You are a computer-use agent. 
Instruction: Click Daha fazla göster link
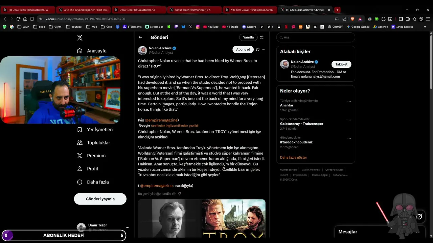click(x=294, y=157)
